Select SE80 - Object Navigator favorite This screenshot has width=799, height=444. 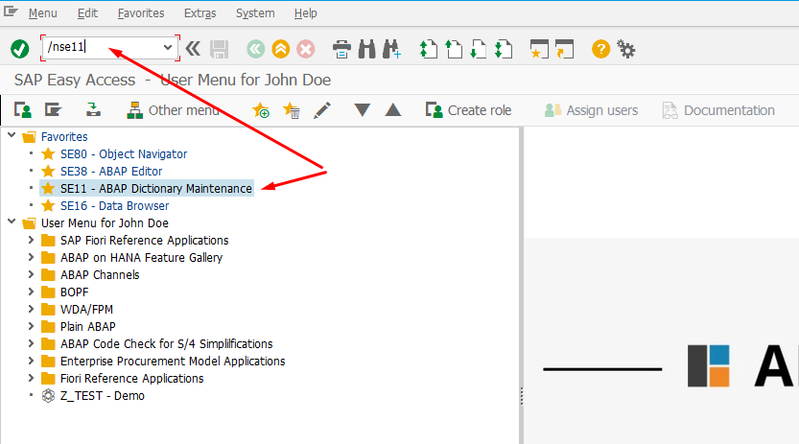tap(124, 153)
